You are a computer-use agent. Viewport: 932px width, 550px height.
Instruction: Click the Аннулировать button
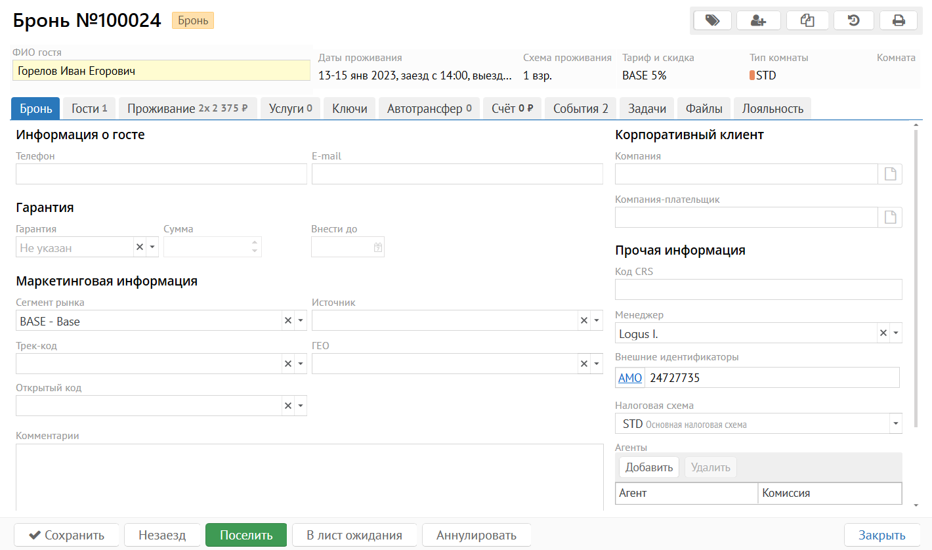[x=477, y=535]
